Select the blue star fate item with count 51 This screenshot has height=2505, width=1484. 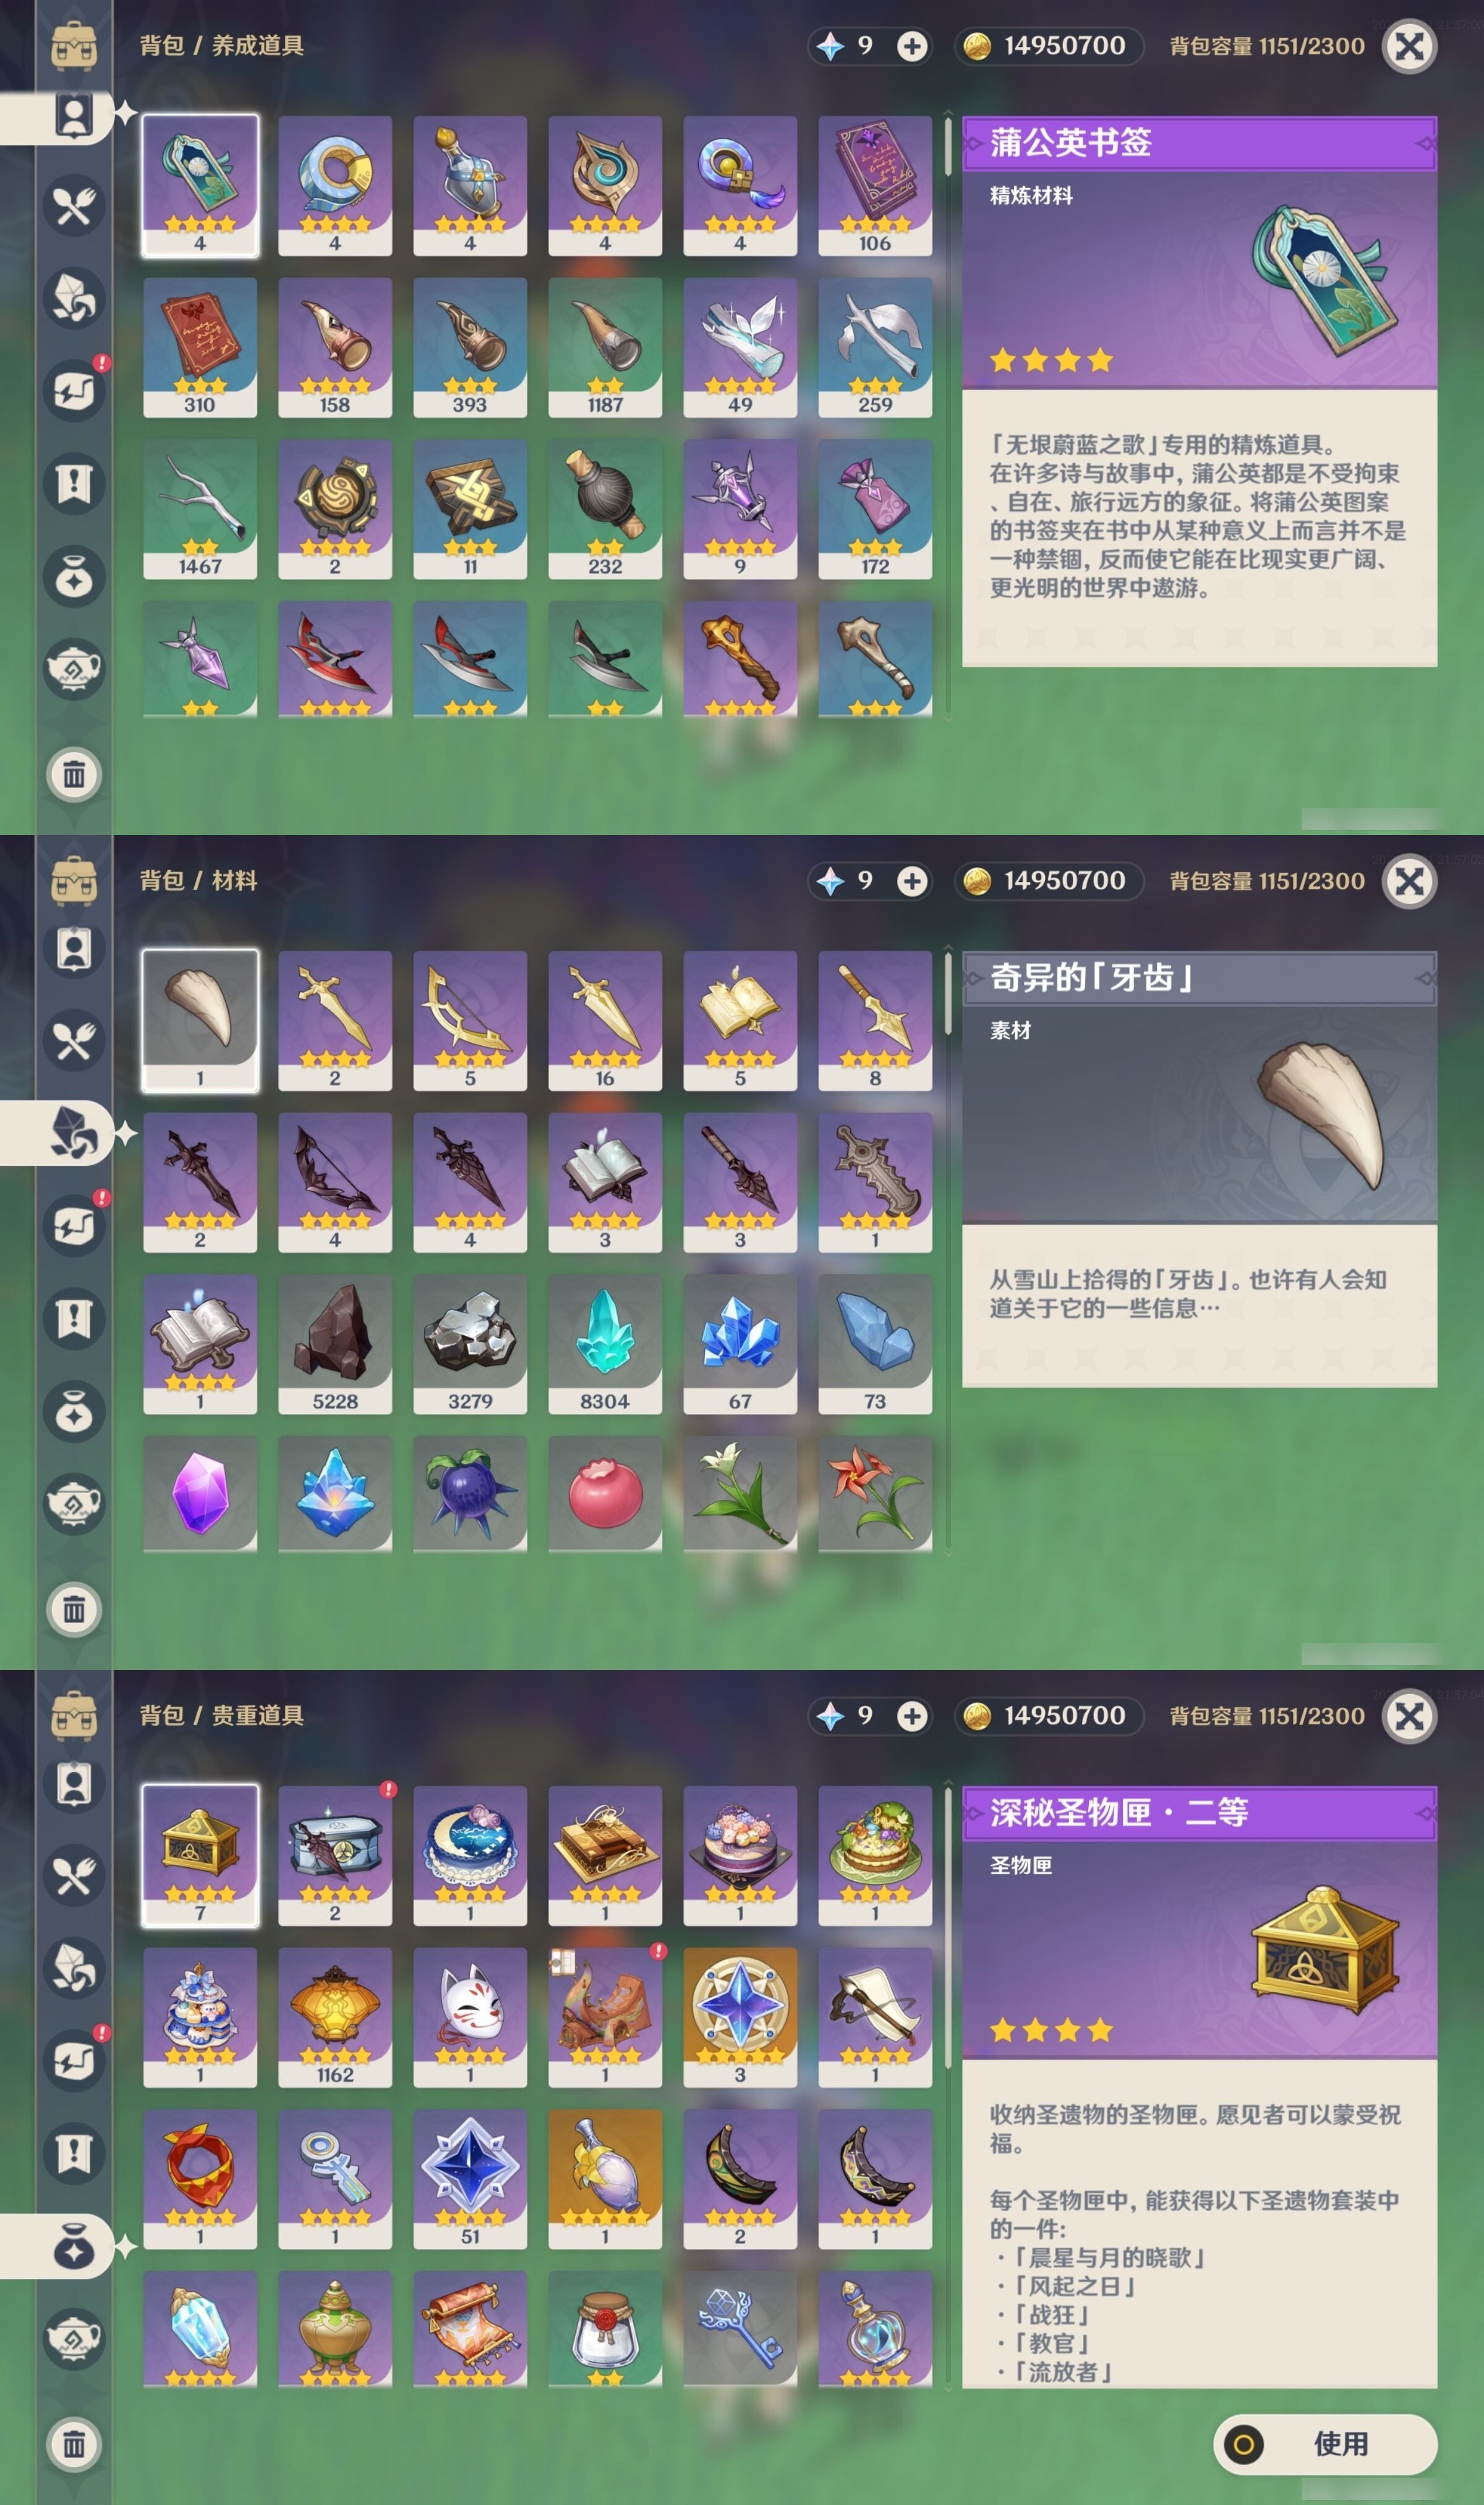pyautogui.click(x=469, y=2179)
